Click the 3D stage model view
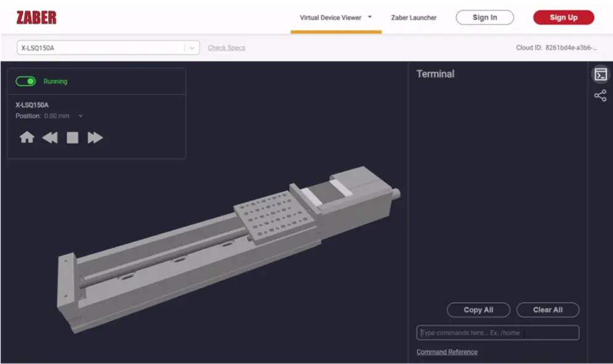The image size is (613, 364). coord(229,250)
